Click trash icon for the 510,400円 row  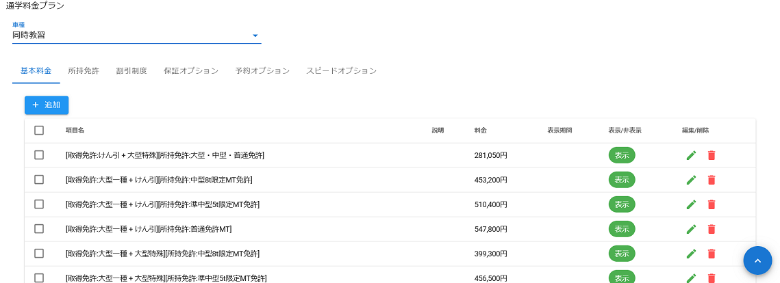tap(712, 204)
